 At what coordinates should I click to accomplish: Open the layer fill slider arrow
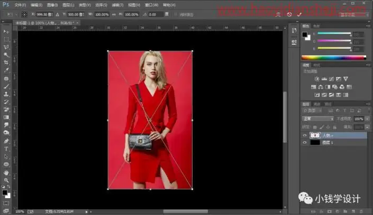tap(368, 128)
